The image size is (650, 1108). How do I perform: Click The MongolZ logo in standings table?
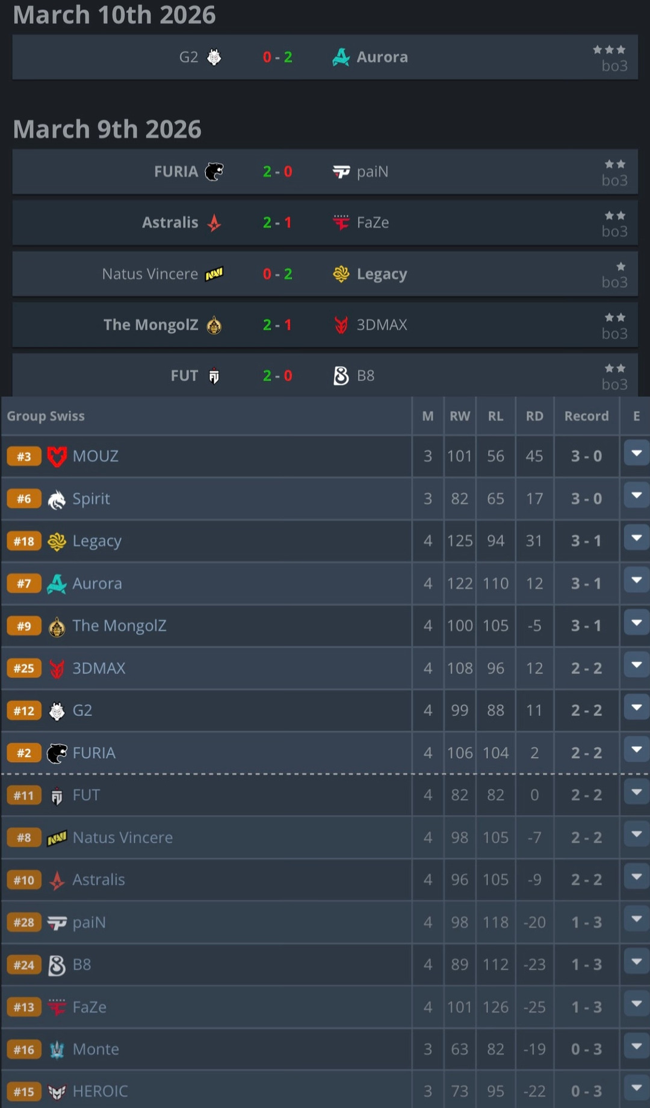click(57, 627)
